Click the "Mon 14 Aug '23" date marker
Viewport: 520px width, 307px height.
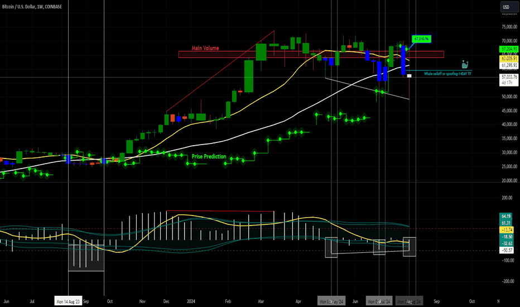coord(68,301)
